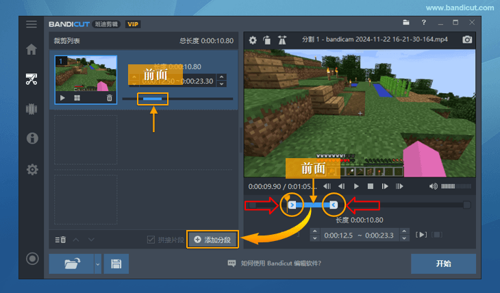Take a snapshot with the camera icon
Viewport: 500px width, 293px height.
click(467, 40)
